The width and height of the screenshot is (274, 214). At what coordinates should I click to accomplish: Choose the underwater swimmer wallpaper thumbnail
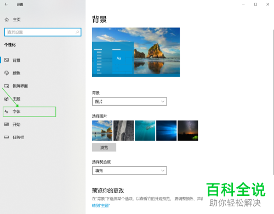[x=145, y=130]
